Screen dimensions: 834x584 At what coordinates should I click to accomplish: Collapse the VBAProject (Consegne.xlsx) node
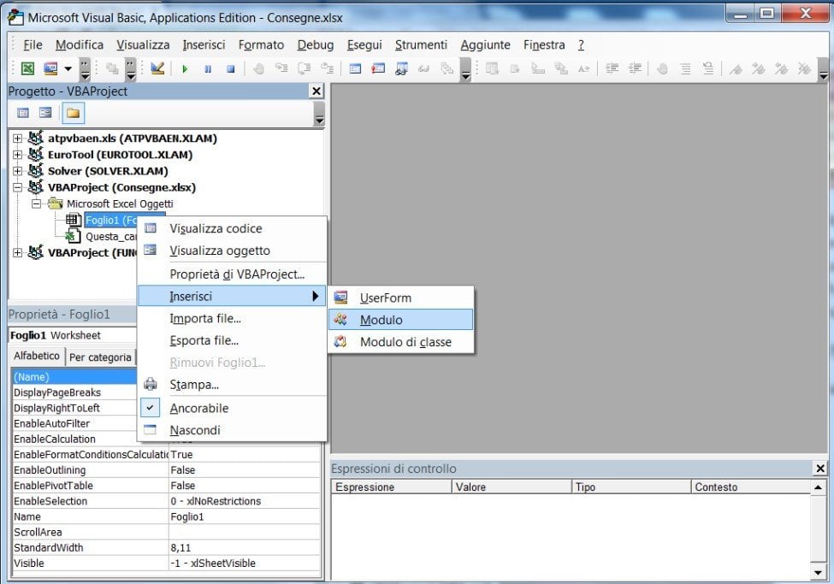[18, 187]
